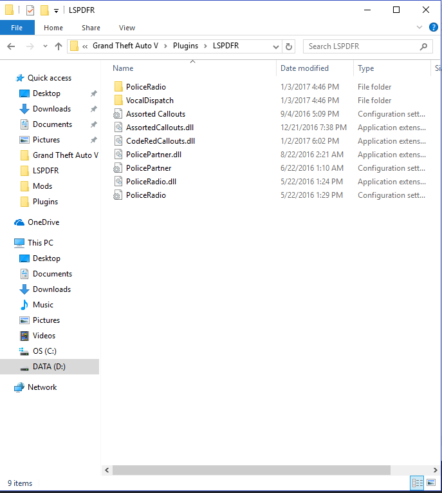Sort by Date modified column
This screenshot has width=442, height=493.
304,68
